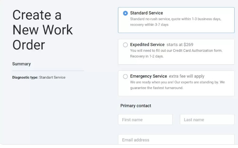Click the "starts at $269" price note
238x148 pixels.
click(181, 44)
